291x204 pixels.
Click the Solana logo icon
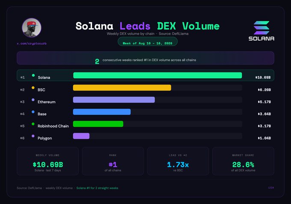[261, 28]
